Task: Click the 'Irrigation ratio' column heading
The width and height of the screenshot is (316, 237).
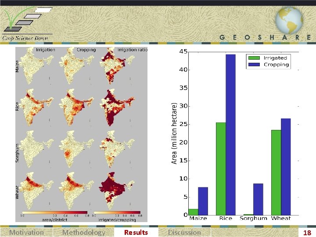Action: 133,50
